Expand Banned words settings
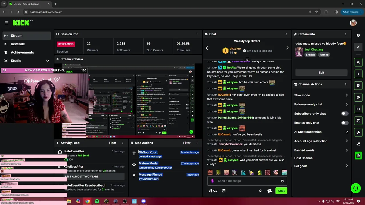The width and height of the screenshot is (365, 205). 347,150
